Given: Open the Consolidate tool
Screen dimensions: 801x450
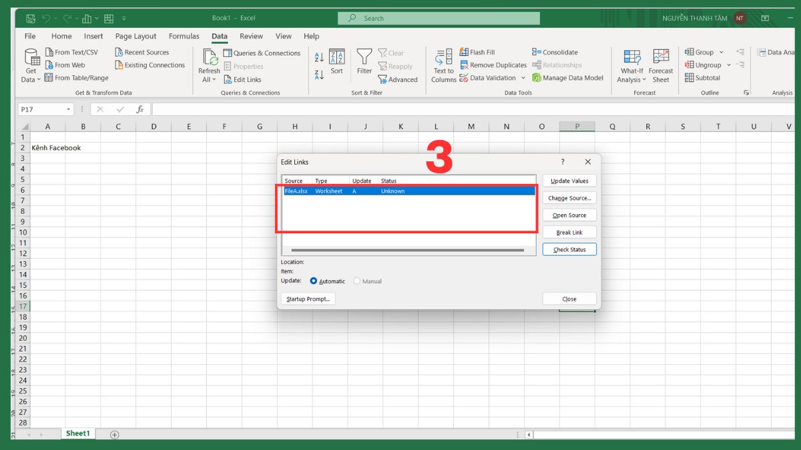Looking at the screenshot, I should point(554,51).
